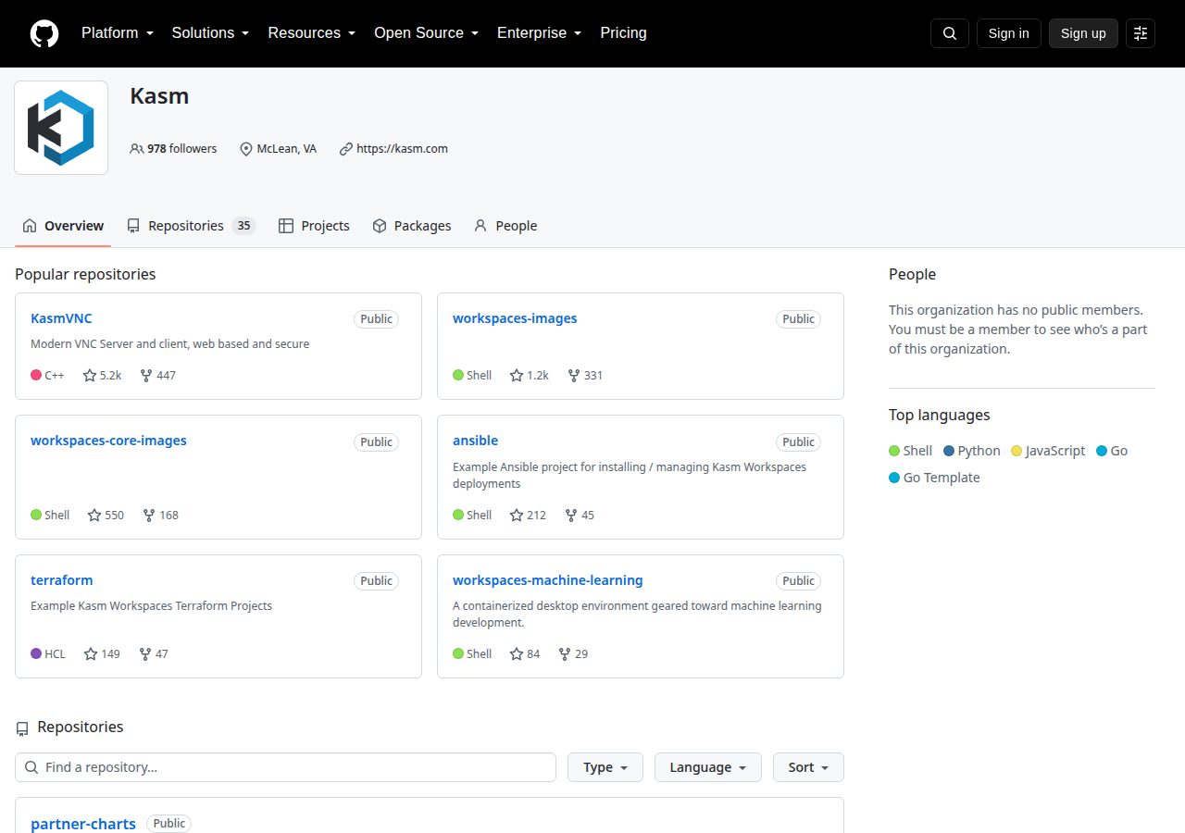This screenshot has height=833, width=1185.
Task: Click the ansible forks icon
Action: [571, 516]
